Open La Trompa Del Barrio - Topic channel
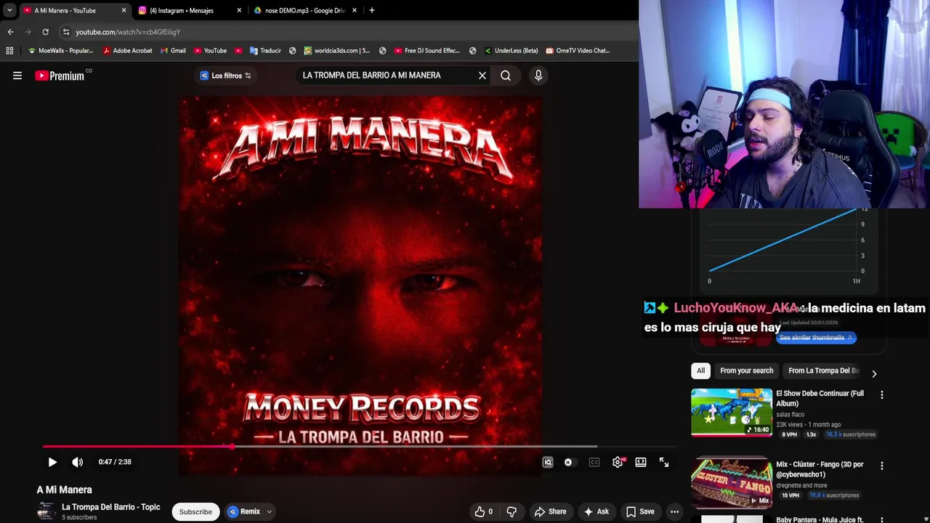 coord(110,507)
